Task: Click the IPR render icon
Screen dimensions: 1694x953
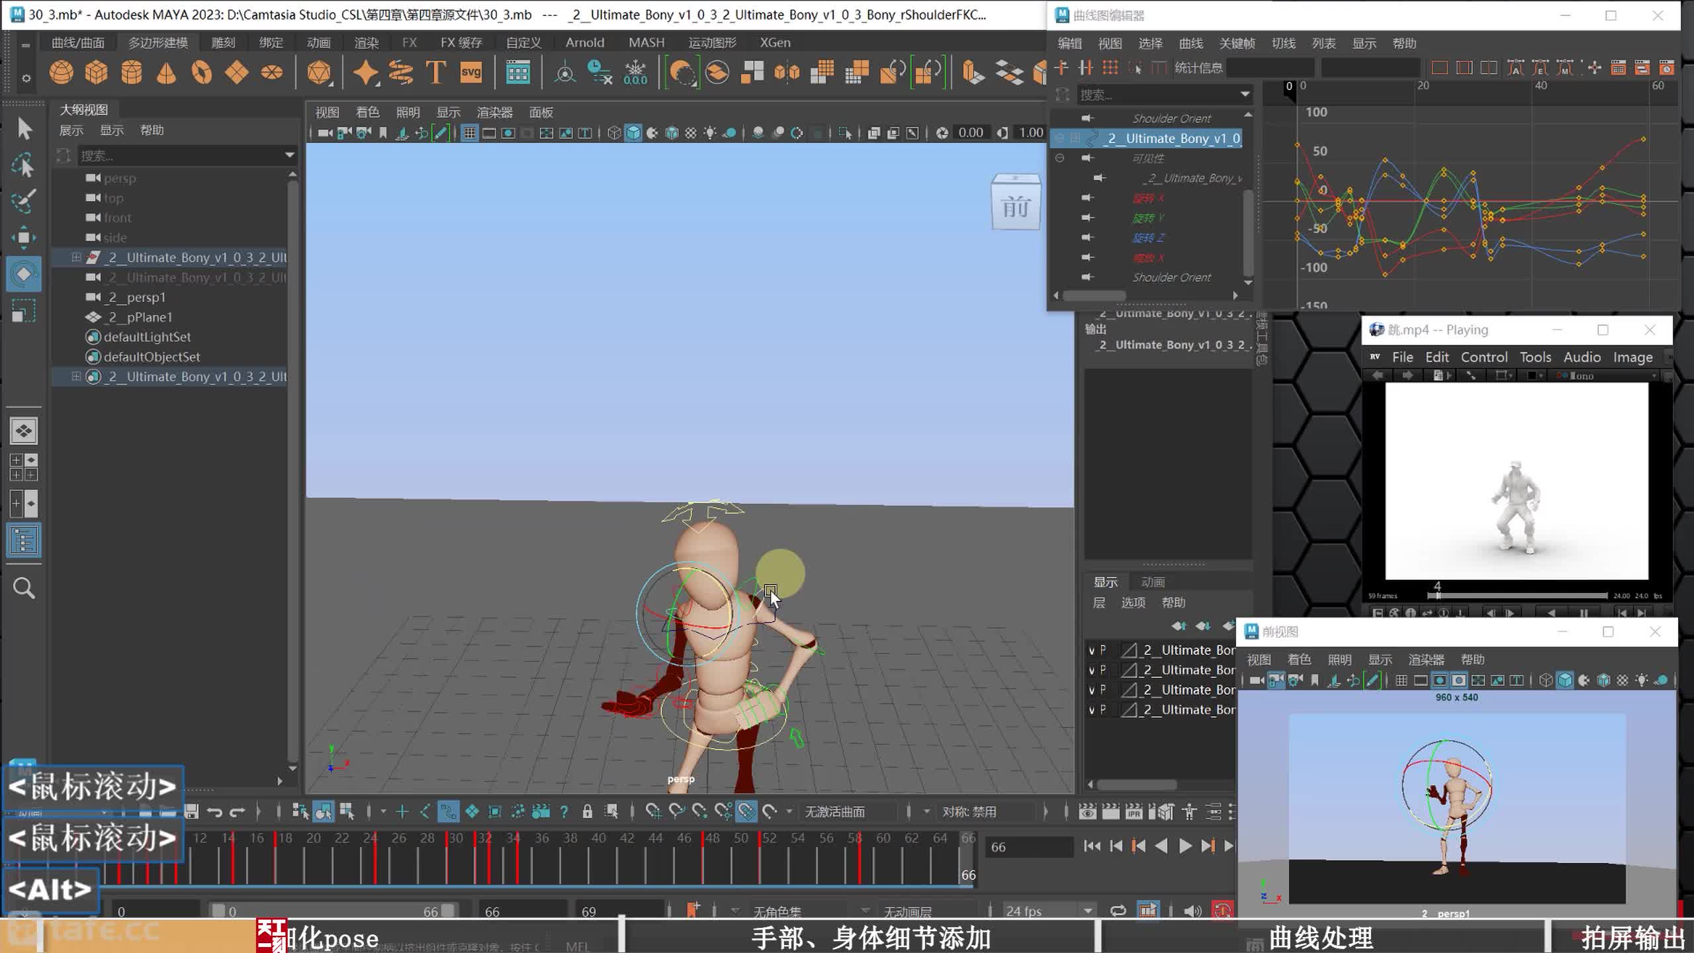Action: click(x=1134, y=811)
